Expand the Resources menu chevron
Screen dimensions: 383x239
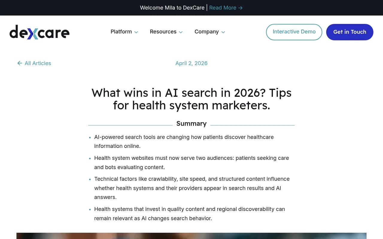[181, 32]
